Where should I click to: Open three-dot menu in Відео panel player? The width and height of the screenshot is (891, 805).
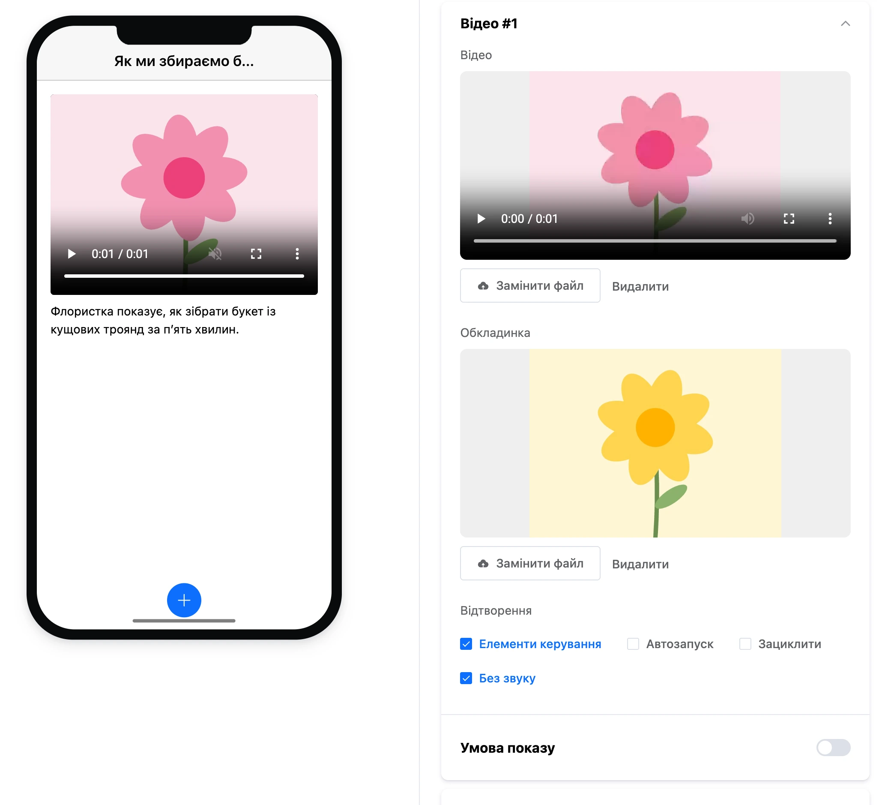tap(830, 219)
